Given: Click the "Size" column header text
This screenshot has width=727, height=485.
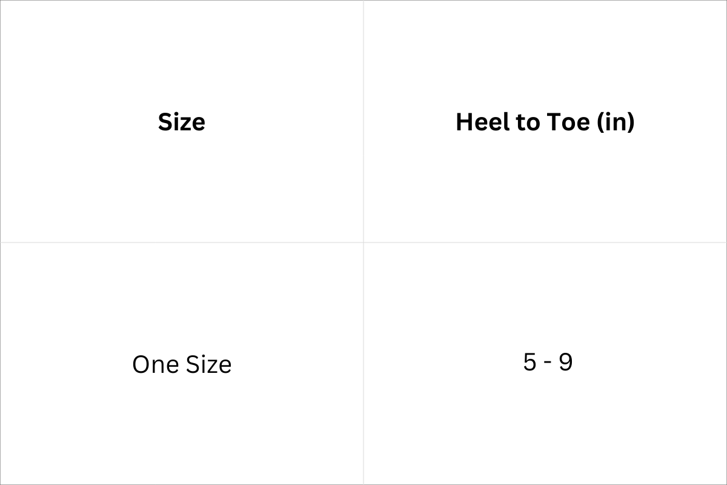Looking at the screenshot, I should coord(182,122).
